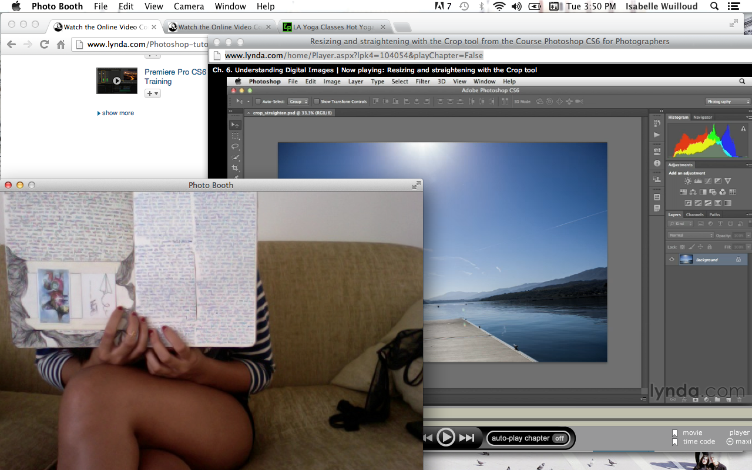The height and width of the screenshot is (470, 752).
Task: Open Spotlight search in the menu bar
Action: 714,6
